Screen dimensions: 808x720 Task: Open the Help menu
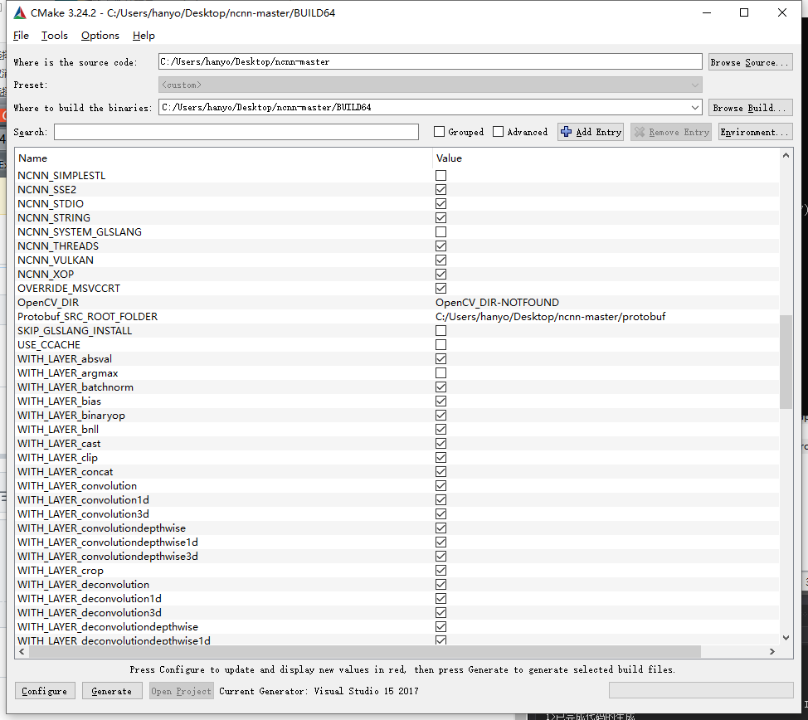(x=144, y=36)
